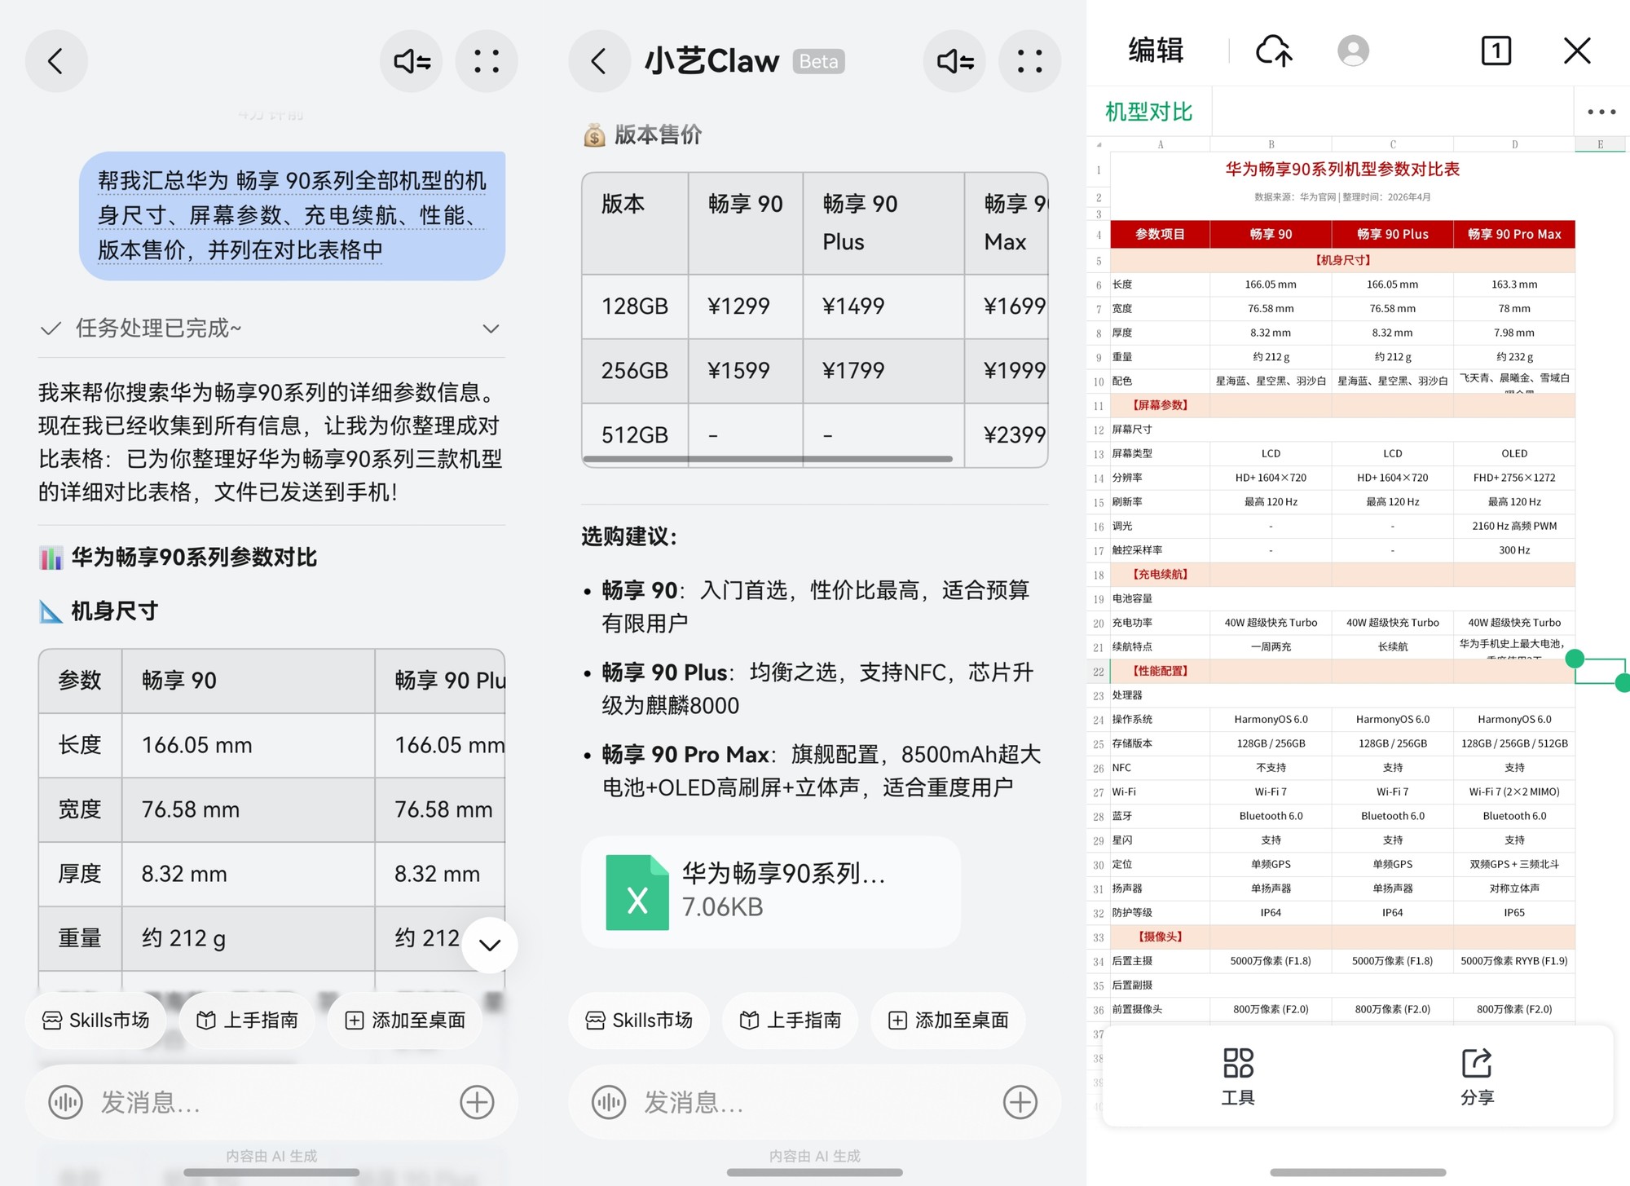
Task: Open the 华为畅享90系列 Excel file attachment
Action: [x=770, y=890]
